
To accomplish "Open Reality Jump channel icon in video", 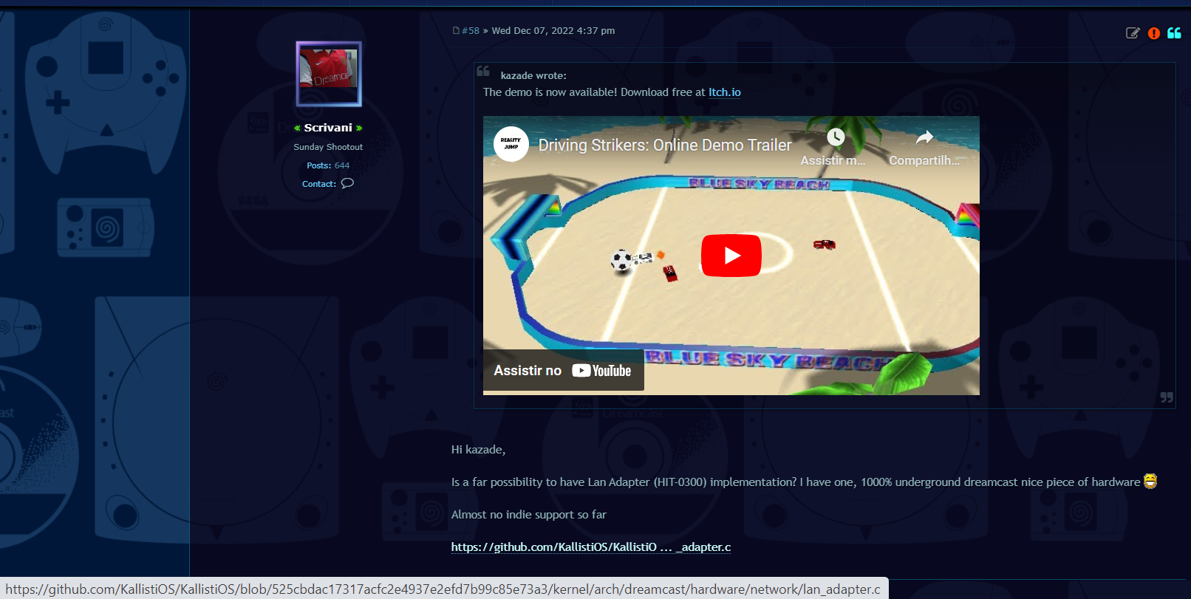I will tap(511, 144).
